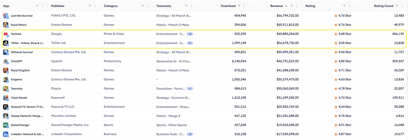408x140 pixels.
Task: Click the TikTok app icon
Action: click(x=6, y=43)
